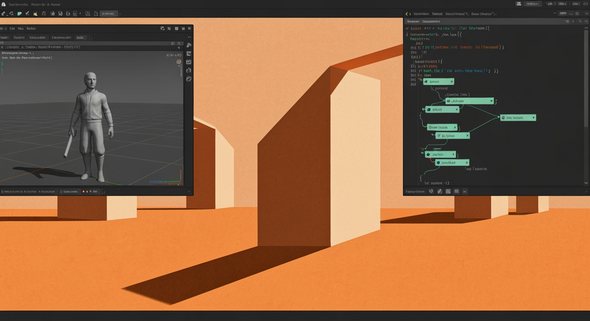This screenshot has height=321, width=590.
Task: Select bottom circular icon in viewport's right strip
Action: 189,79
